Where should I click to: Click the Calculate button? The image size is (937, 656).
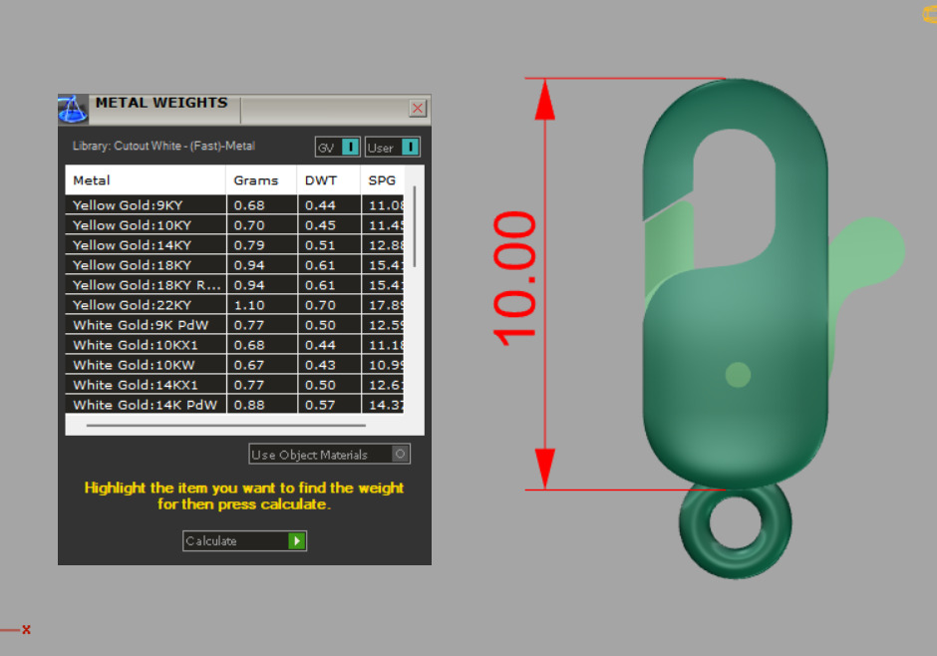coord(244,540)
